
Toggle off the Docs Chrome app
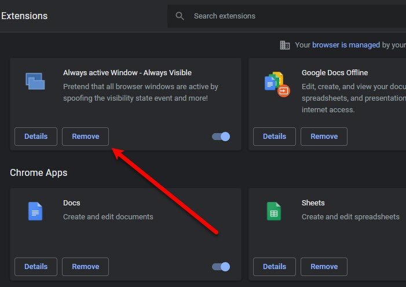tap(221, 267)
